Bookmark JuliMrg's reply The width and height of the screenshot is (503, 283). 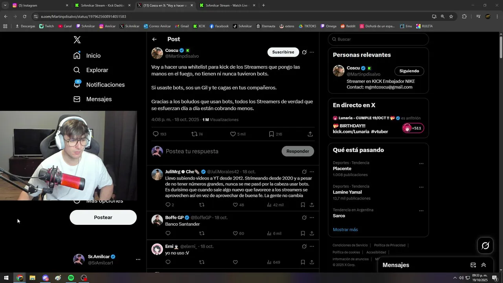(303, 205)
